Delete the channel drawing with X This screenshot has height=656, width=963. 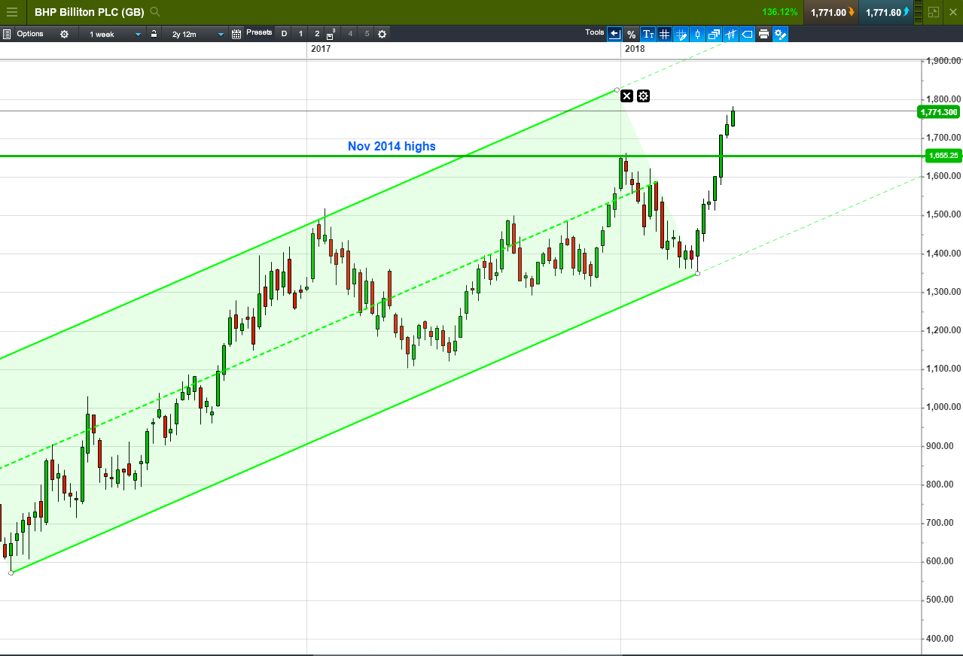[626, 96]
